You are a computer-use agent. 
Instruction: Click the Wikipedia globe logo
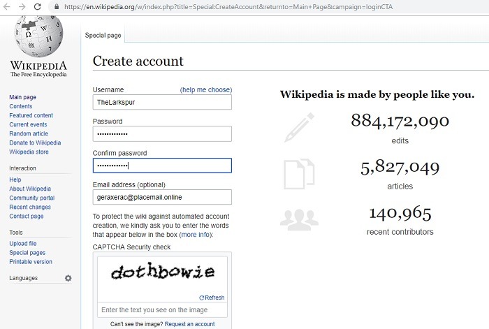tap(38, 36)
